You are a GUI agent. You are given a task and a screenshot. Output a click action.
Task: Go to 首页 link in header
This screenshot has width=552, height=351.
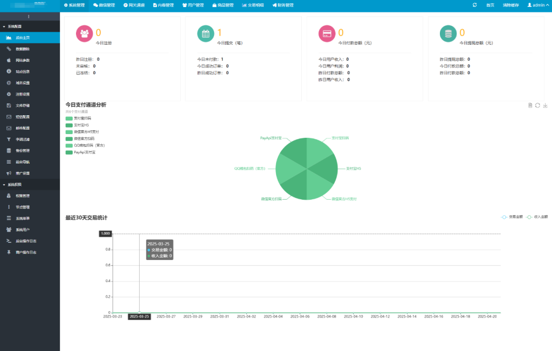[489, 5]
